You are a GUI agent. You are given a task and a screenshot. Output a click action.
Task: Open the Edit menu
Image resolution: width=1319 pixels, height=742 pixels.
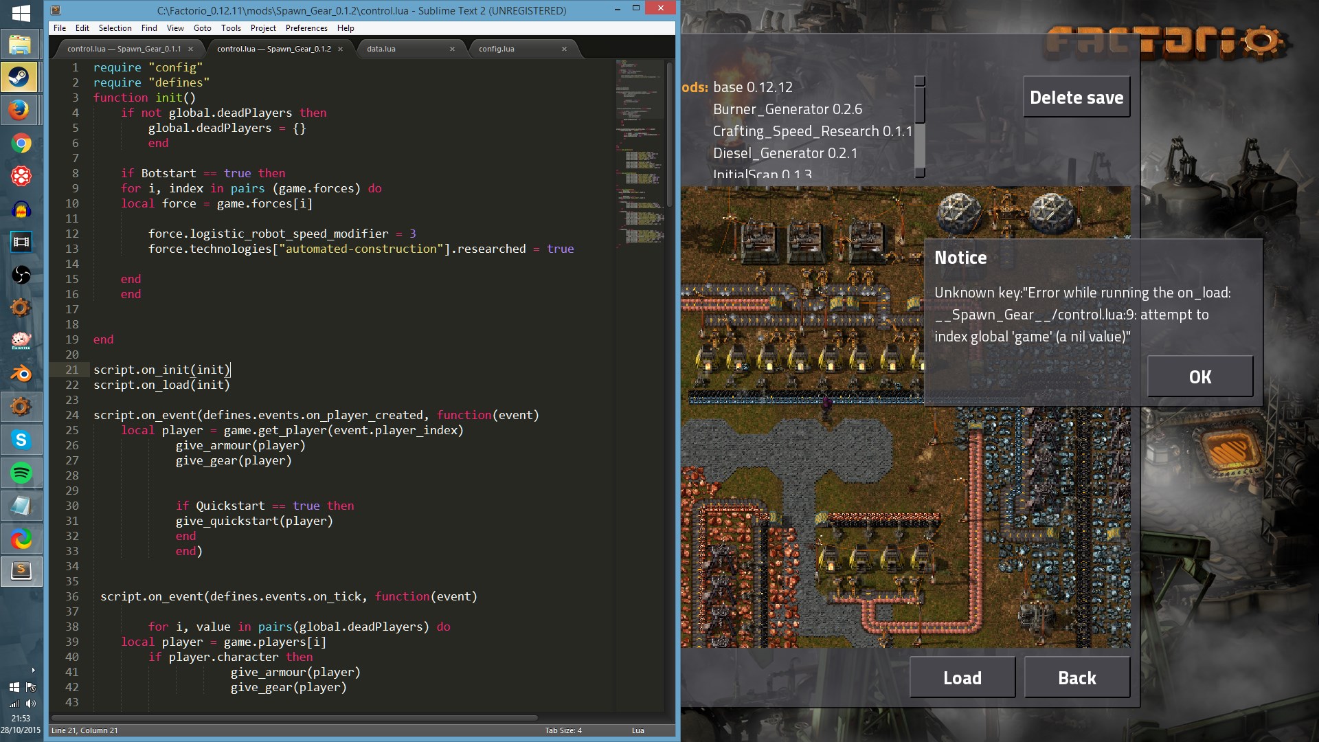[x=82, y=28]
